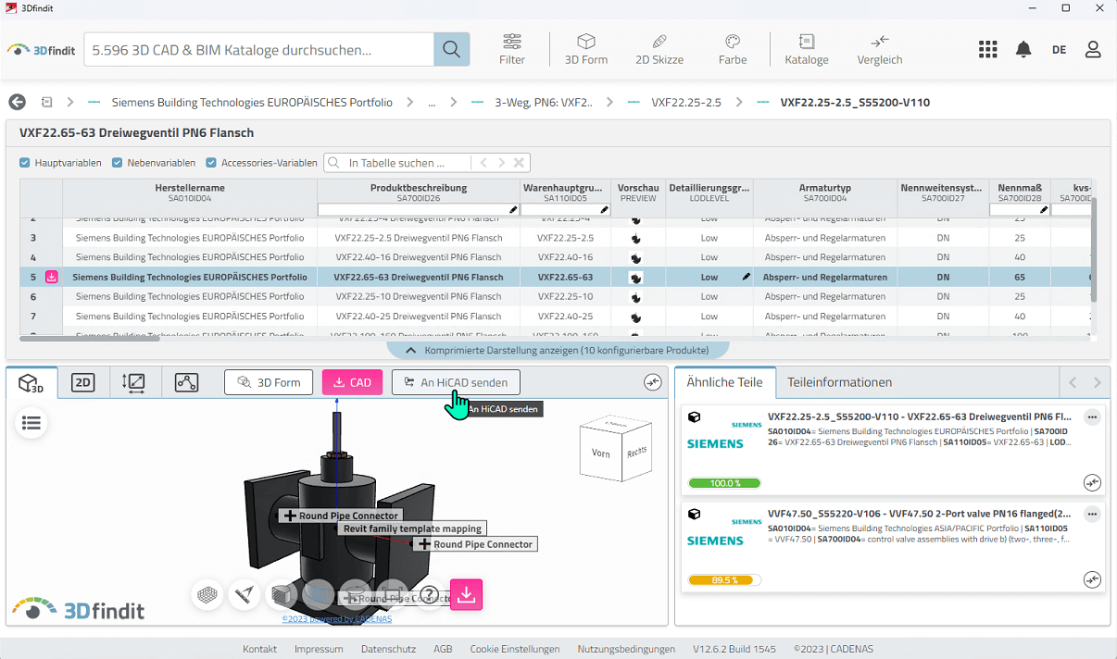Toggle shaded cube render mode
This screenshot has height=659, width=1117.
[x=282, y=595]
